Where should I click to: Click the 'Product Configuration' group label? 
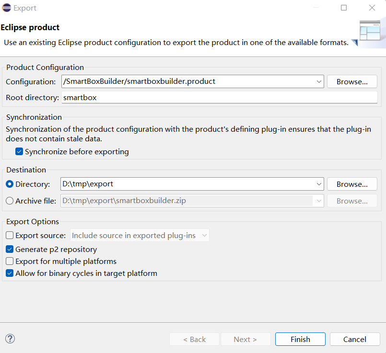pos(45,68)
